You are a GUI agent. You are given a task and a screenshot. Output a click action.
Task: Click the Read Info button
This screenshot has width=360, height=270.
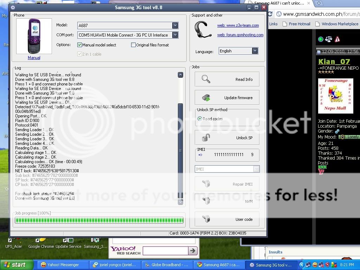point(227,79)
